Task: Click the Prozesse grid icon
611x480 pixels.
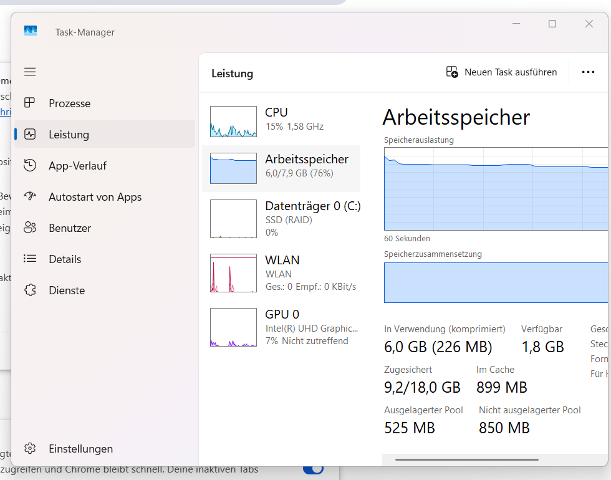Action: tap(30, 103)
